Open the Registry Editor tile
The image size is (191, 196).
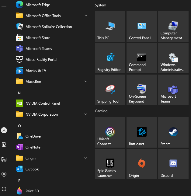click(x=110, y=58)
